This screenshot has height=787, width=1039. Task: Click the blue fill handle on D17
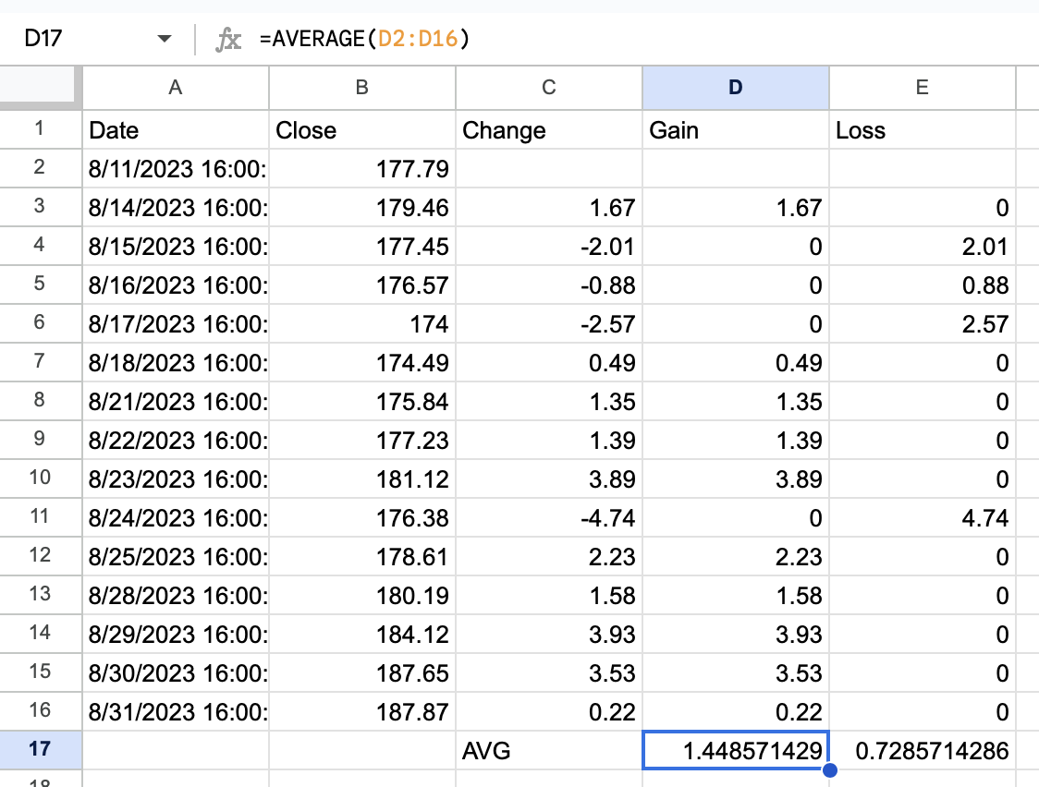[x=829, y=769]
